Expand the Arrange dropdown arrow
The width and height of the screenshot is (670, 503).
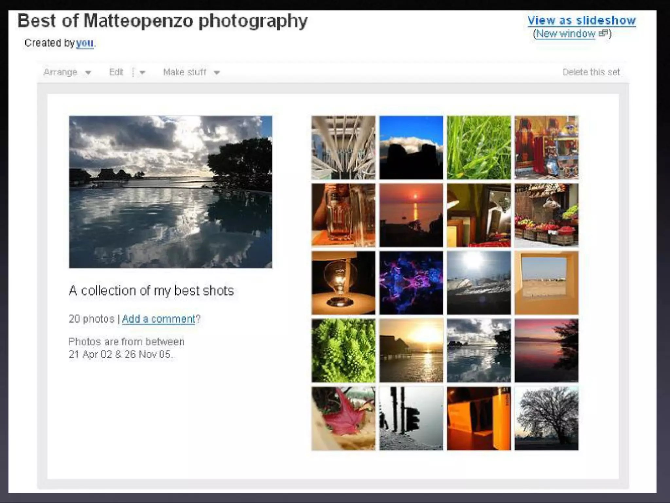[88, 73]
